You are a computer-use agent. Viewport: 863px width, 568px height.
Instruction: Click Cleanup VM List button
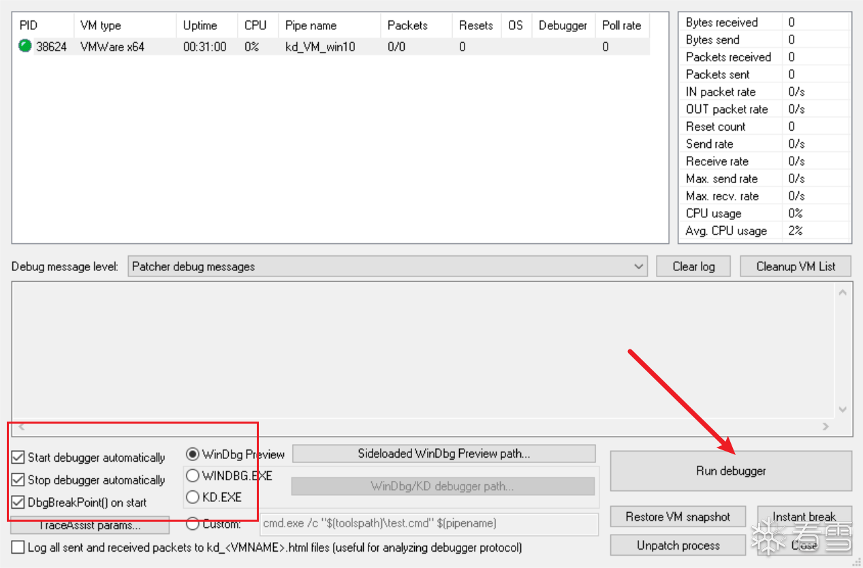point(795,266)
